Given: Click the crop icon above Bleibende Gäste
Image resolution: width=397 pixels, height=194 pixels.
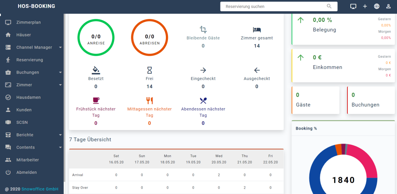Looking at the screenshot, I should (x=203, y=30).
